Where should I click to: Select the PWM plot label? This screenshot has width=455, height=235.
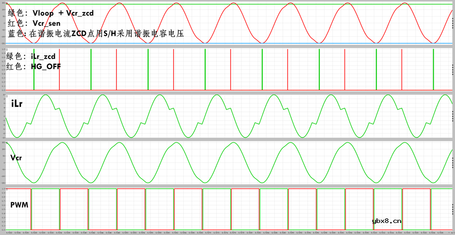(x=20, y=204)
